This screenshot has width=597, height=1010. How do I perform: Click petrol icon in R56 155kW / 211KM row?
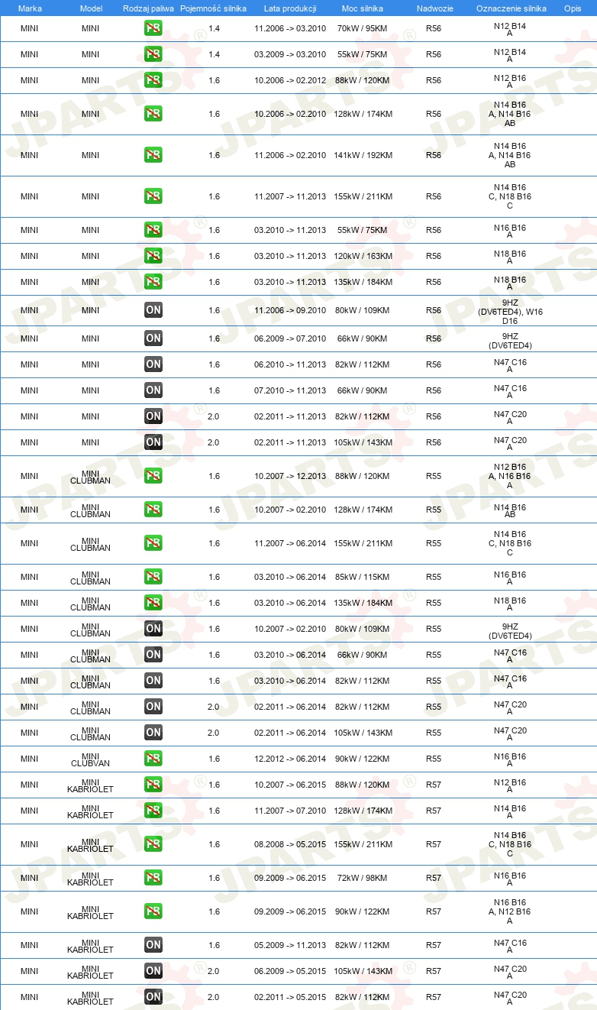pyautogui.click(x=153, y=196)
